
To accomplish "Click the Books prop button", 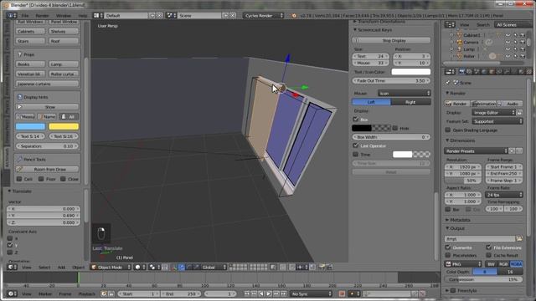I will click(x=30, y=64).
